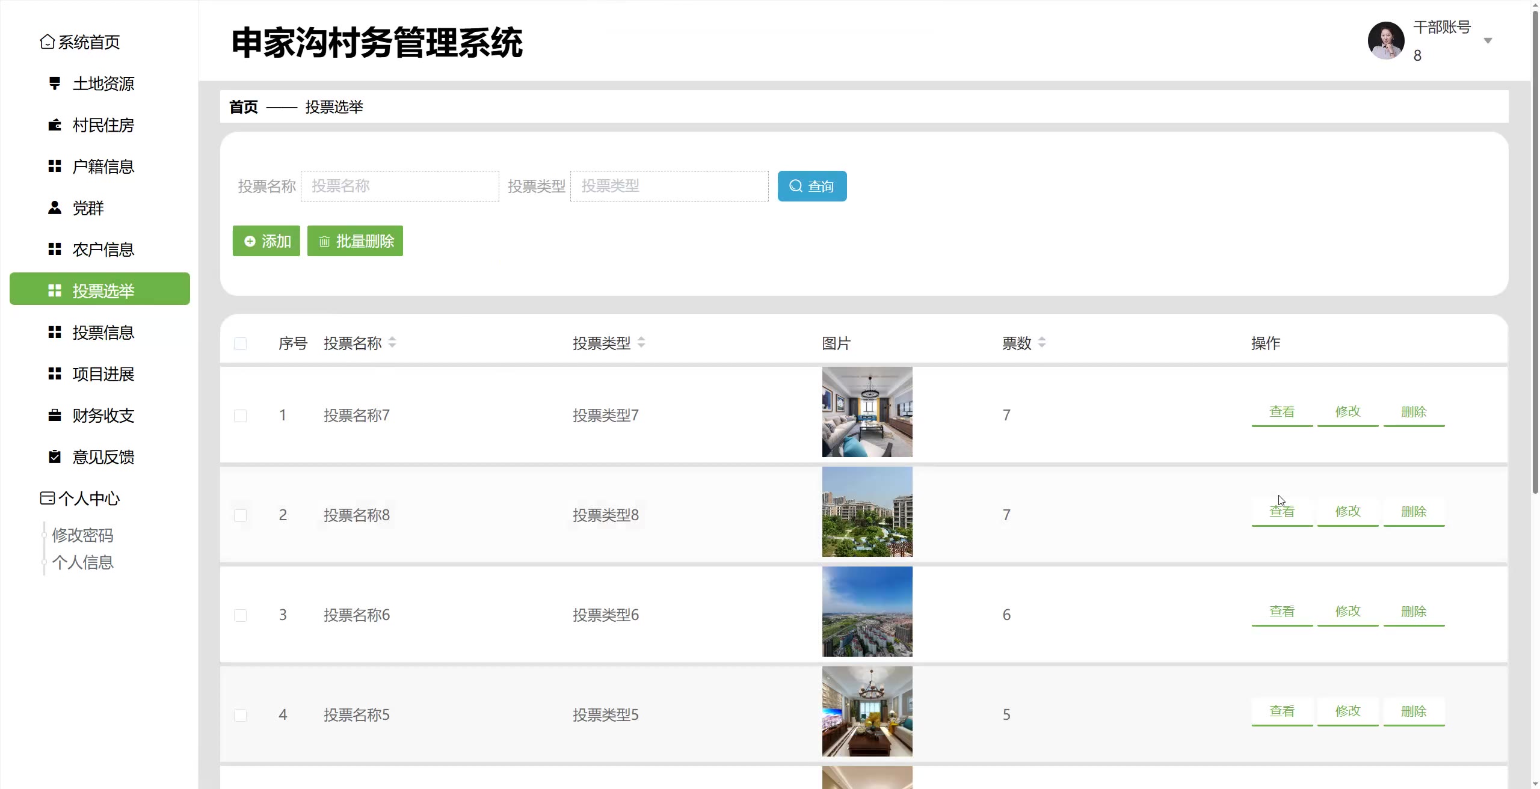The image size is (1540, 789).
Task: Click the person icon beside 党群
Action: pyautogui.click(x=54, y=207)
